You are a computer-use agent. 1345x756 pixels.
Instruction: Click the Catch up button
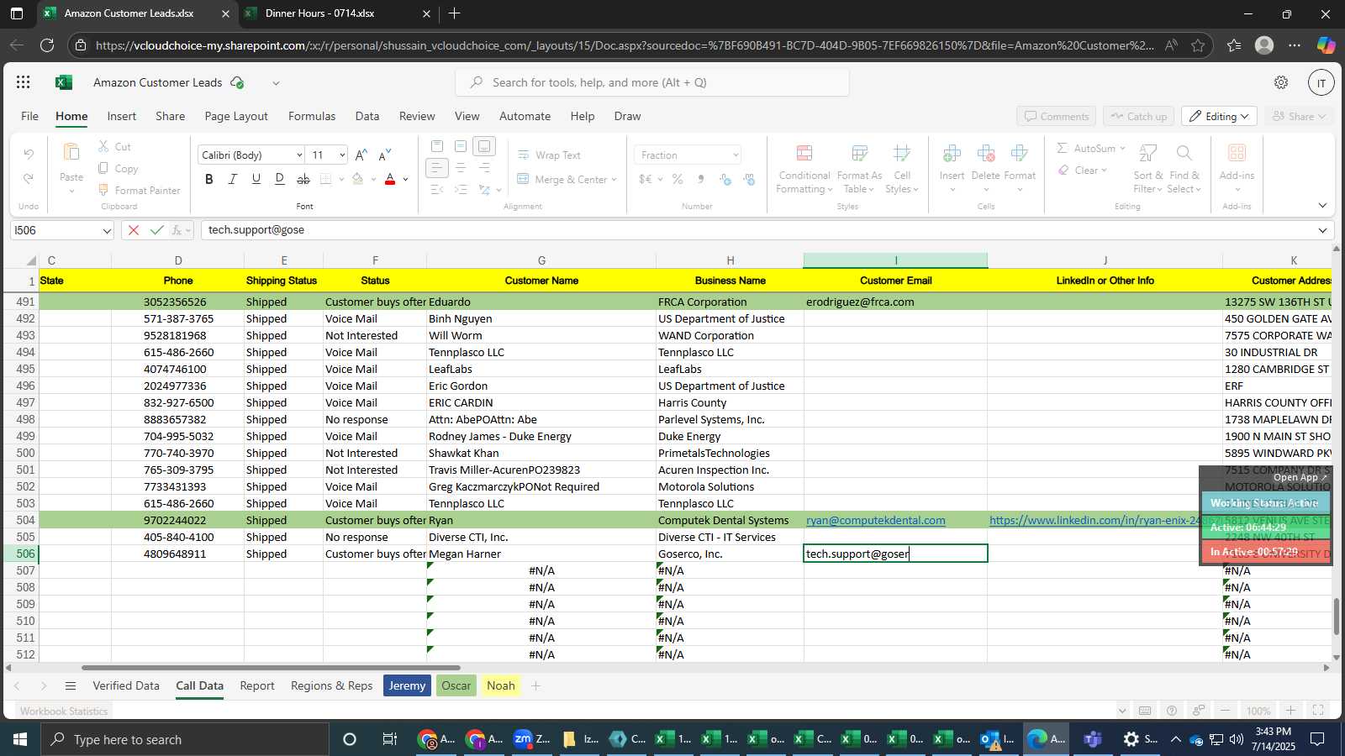click(1138, 117)
